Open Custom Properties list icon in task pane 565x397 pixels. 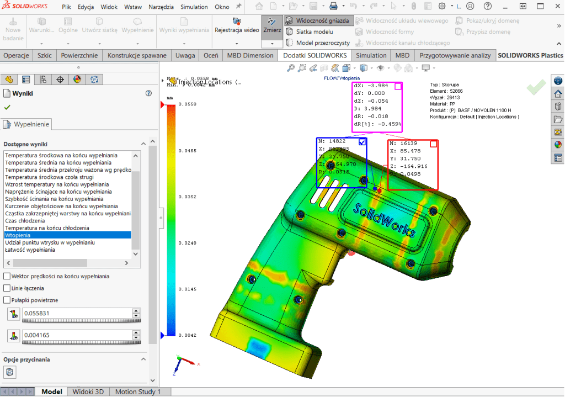558,157
